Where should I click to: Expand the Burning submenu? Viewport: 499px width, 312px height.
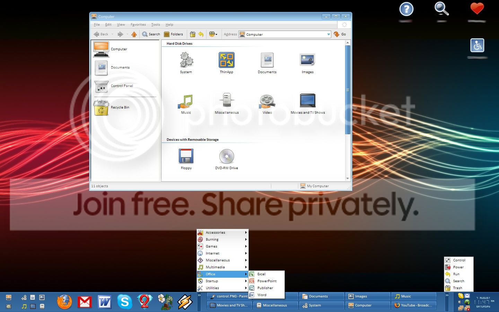[222, 240]
